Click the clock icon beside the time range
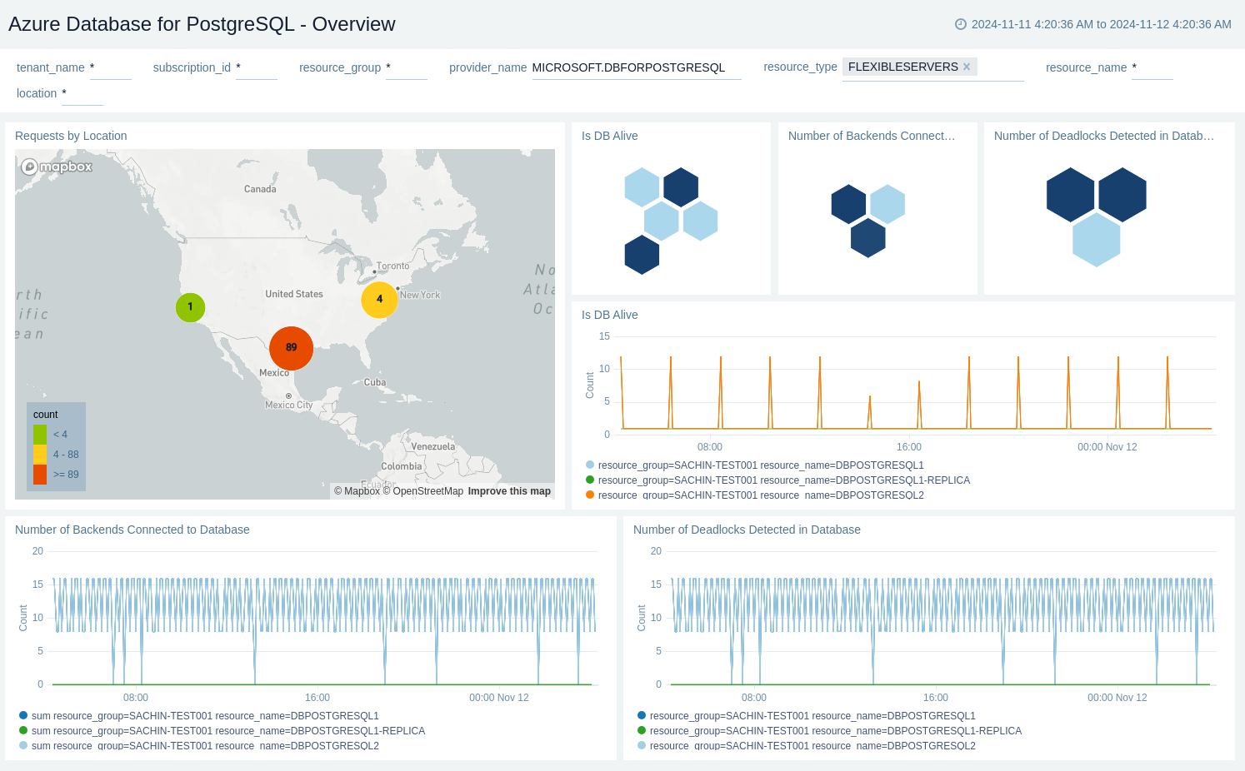 point(960,24)
